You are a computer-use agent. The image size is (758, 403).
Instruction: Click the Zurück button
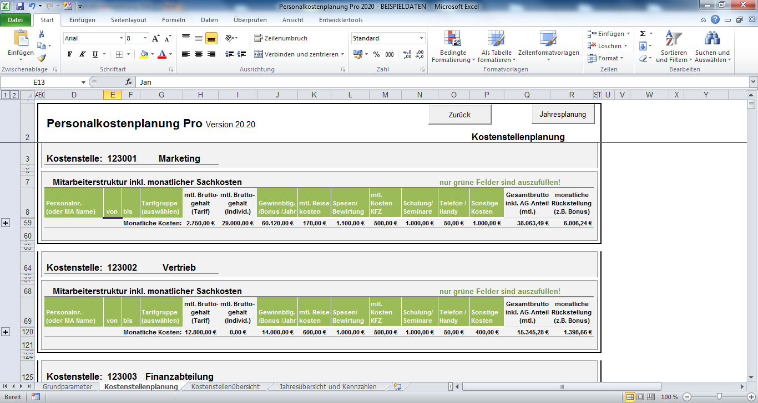coord(459,115)
